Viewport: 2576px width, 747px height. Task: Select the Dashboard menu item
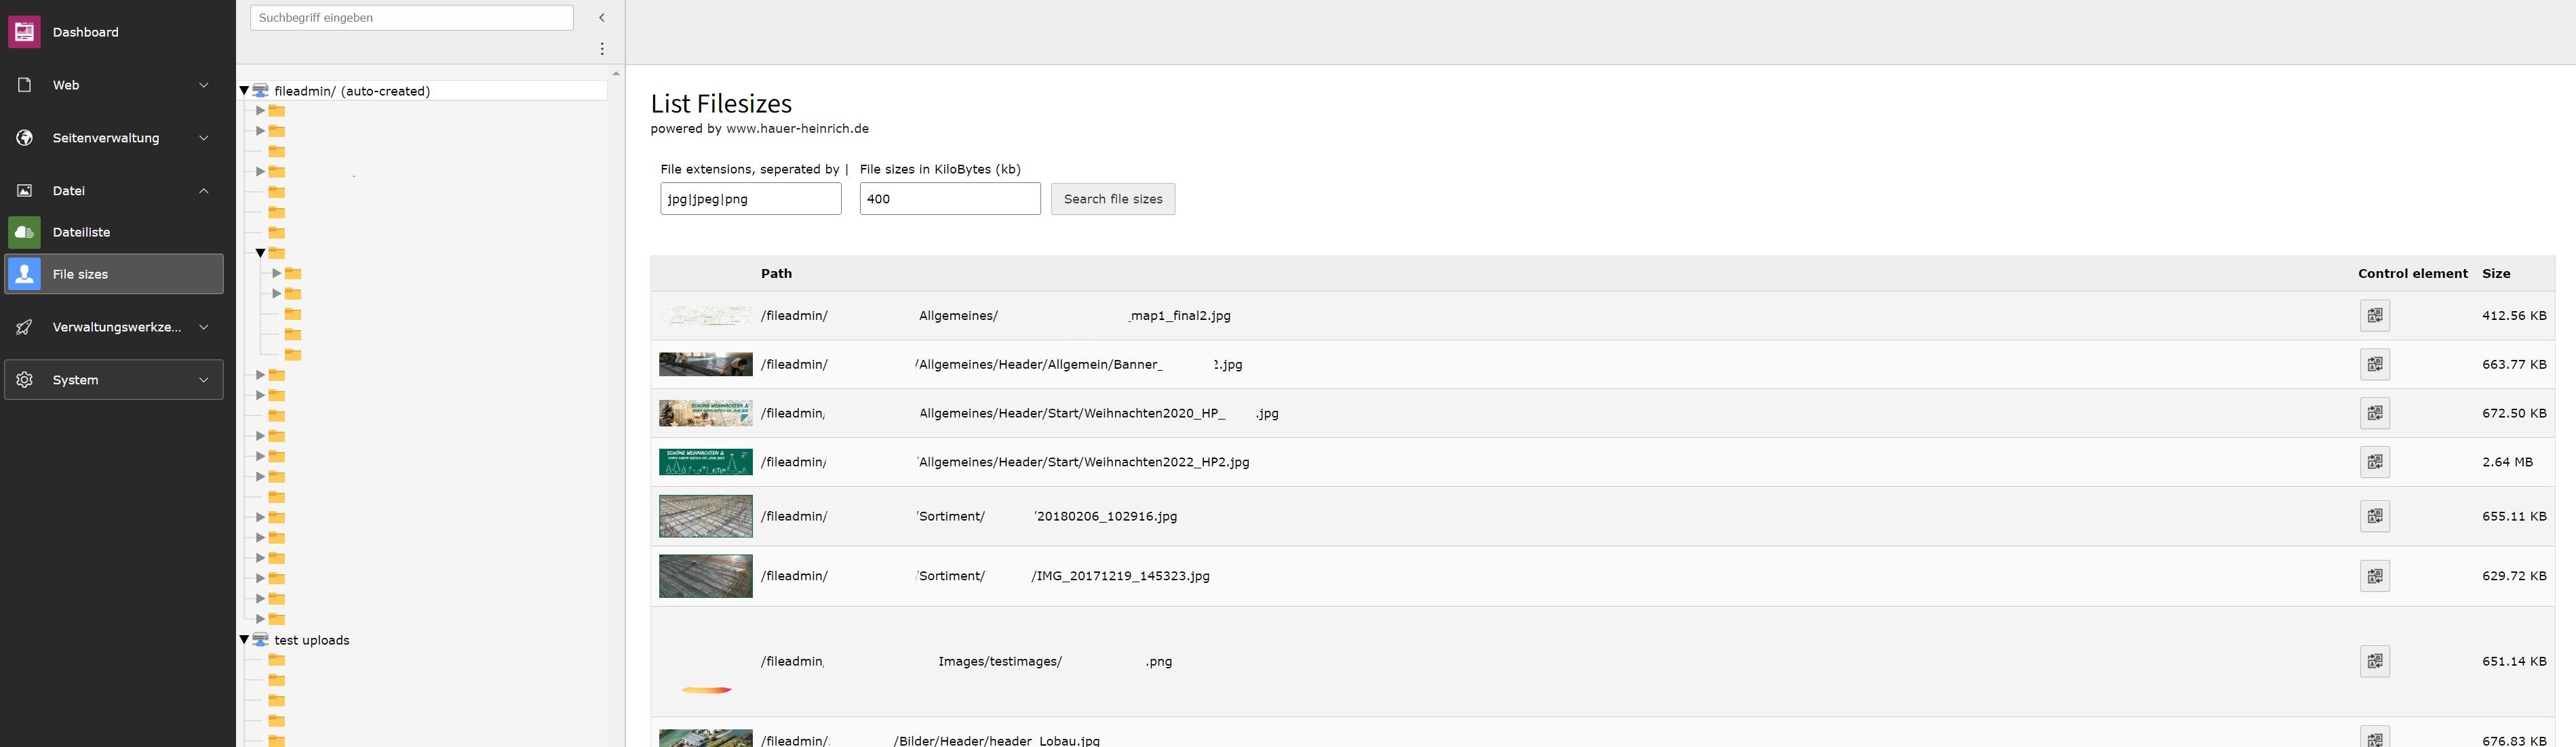pos(114,32)
